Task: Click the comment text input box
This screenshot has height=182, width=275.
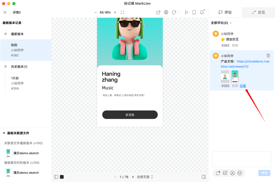Action: (242, 159)
